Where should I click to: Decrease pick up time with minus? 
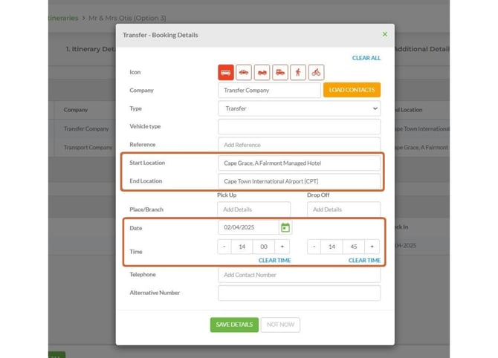pyautogui.click(x=224, y=247)
